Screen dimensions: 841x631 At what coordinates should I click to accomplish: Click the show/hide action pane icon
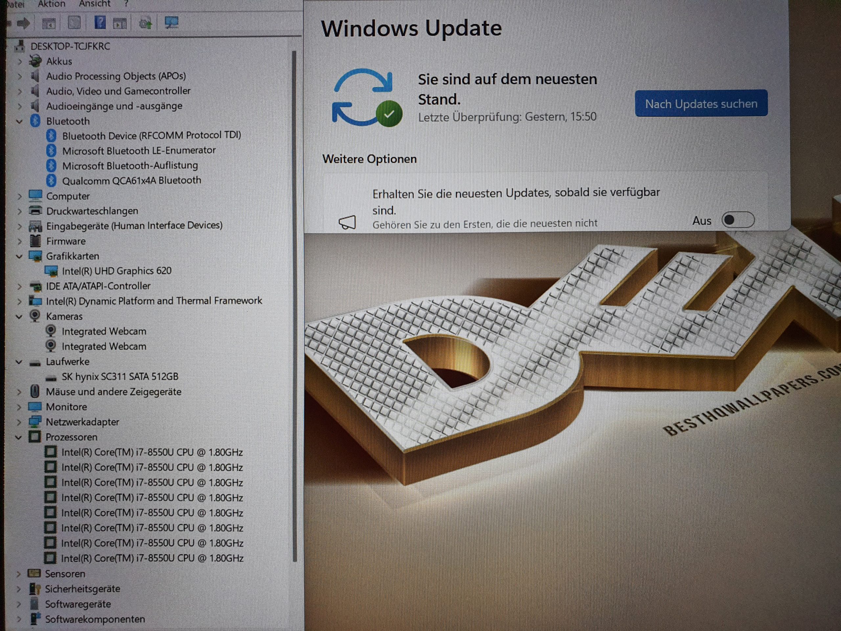click(x=120, y=24)
